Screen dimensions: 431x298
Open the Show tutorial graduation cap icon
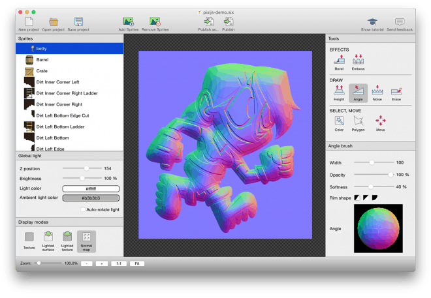(x=372, y=22)
